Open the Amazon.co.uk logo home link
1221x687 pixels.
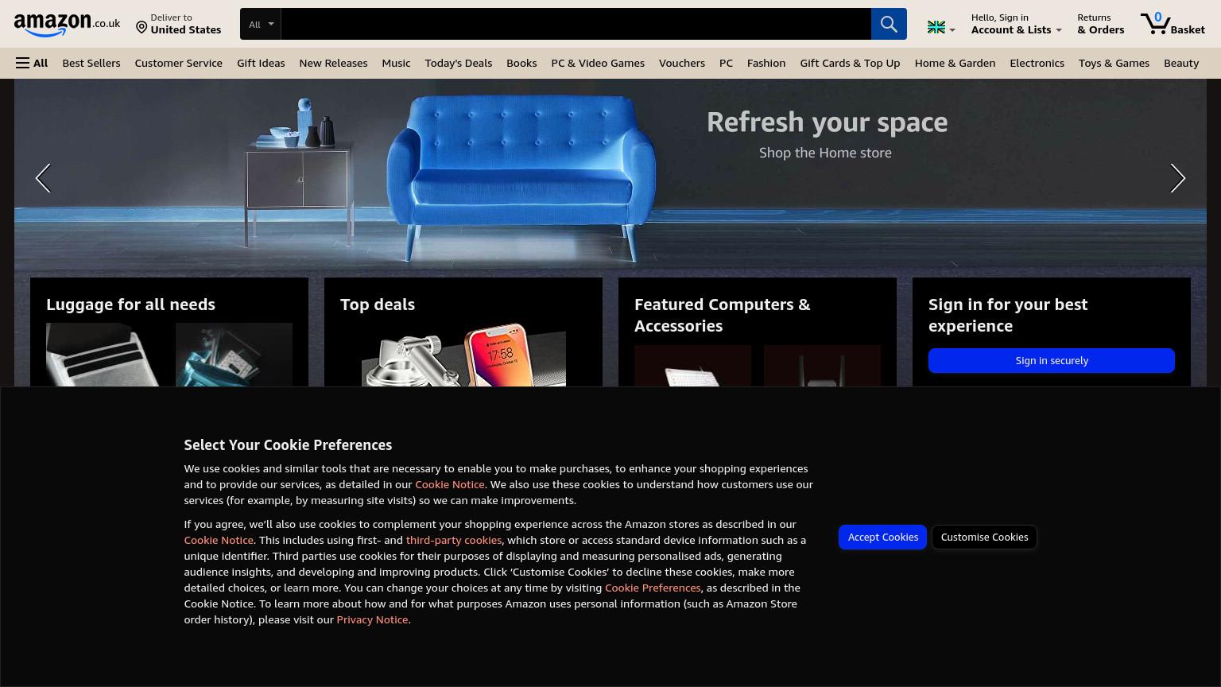click(67, 25)
